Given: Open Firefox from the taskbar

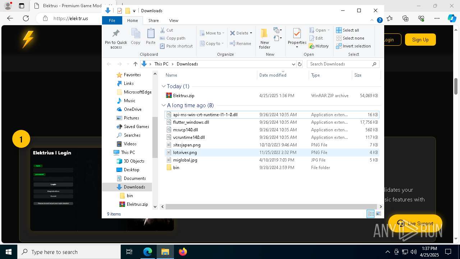Looking at the screenshot, I should point(183,252).
